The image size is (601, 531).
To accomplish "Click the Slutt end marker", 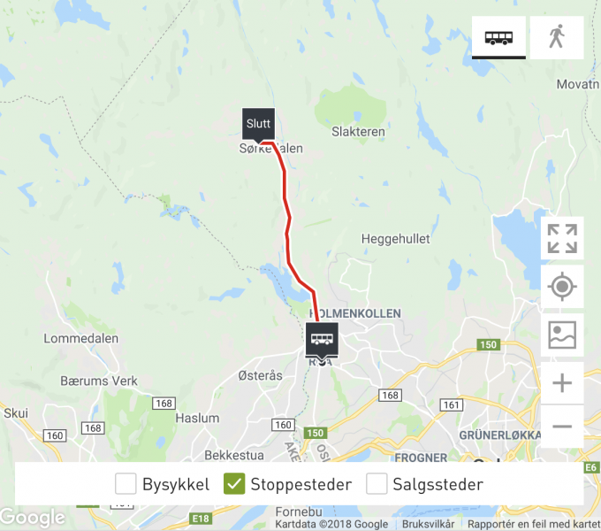I will tap(258, 124).
